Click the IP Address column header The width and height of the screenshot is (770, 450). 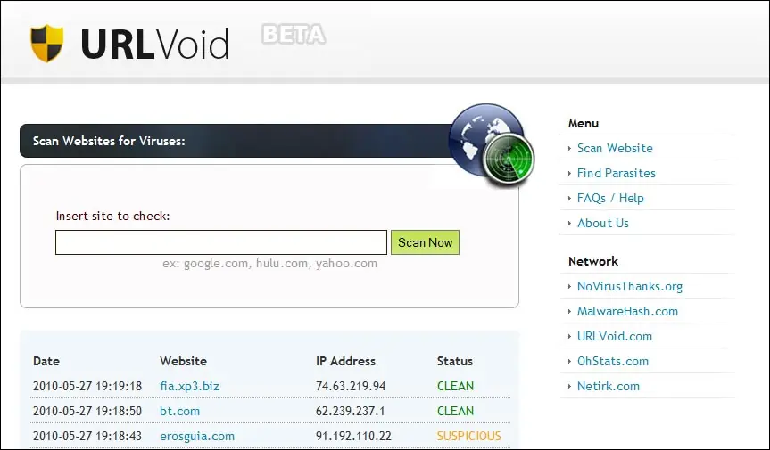[345, 361]
